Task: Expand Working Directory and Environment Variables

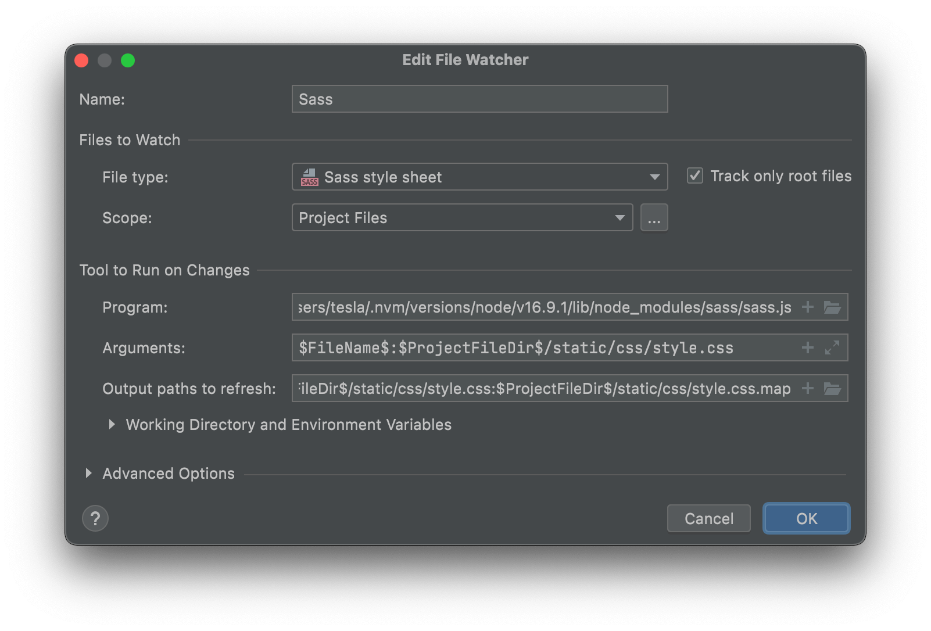Action: (112, 425)
